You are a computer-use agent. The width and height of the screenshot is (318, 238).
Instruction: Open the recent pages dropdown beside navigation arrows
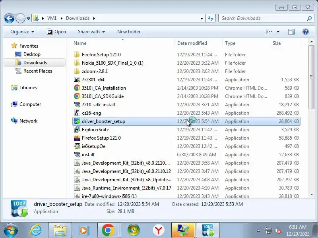click(28, 19)
